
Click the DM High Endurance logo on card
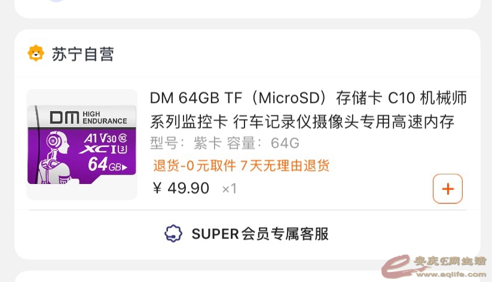pyautogui.click(x=88, y=117)
